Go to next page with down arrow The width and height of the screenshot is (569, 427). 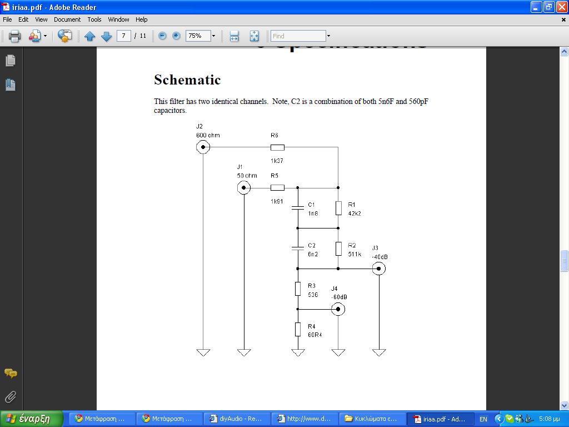[x=106, y=36]
